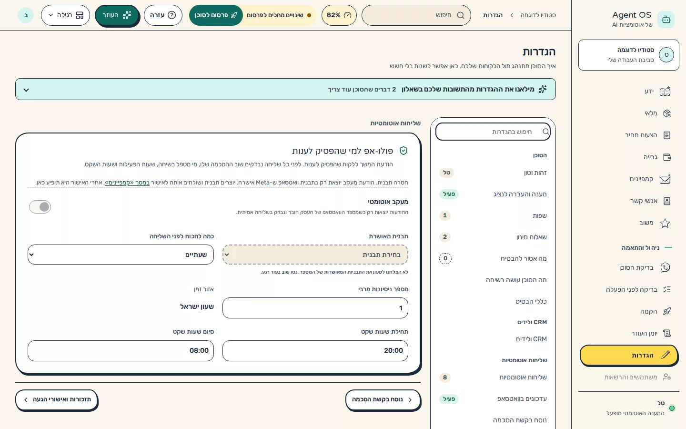The image size is (686, 429).
Task: Open the סטודיו לדוגמה workspace switcher
Action: pos(629,55)
